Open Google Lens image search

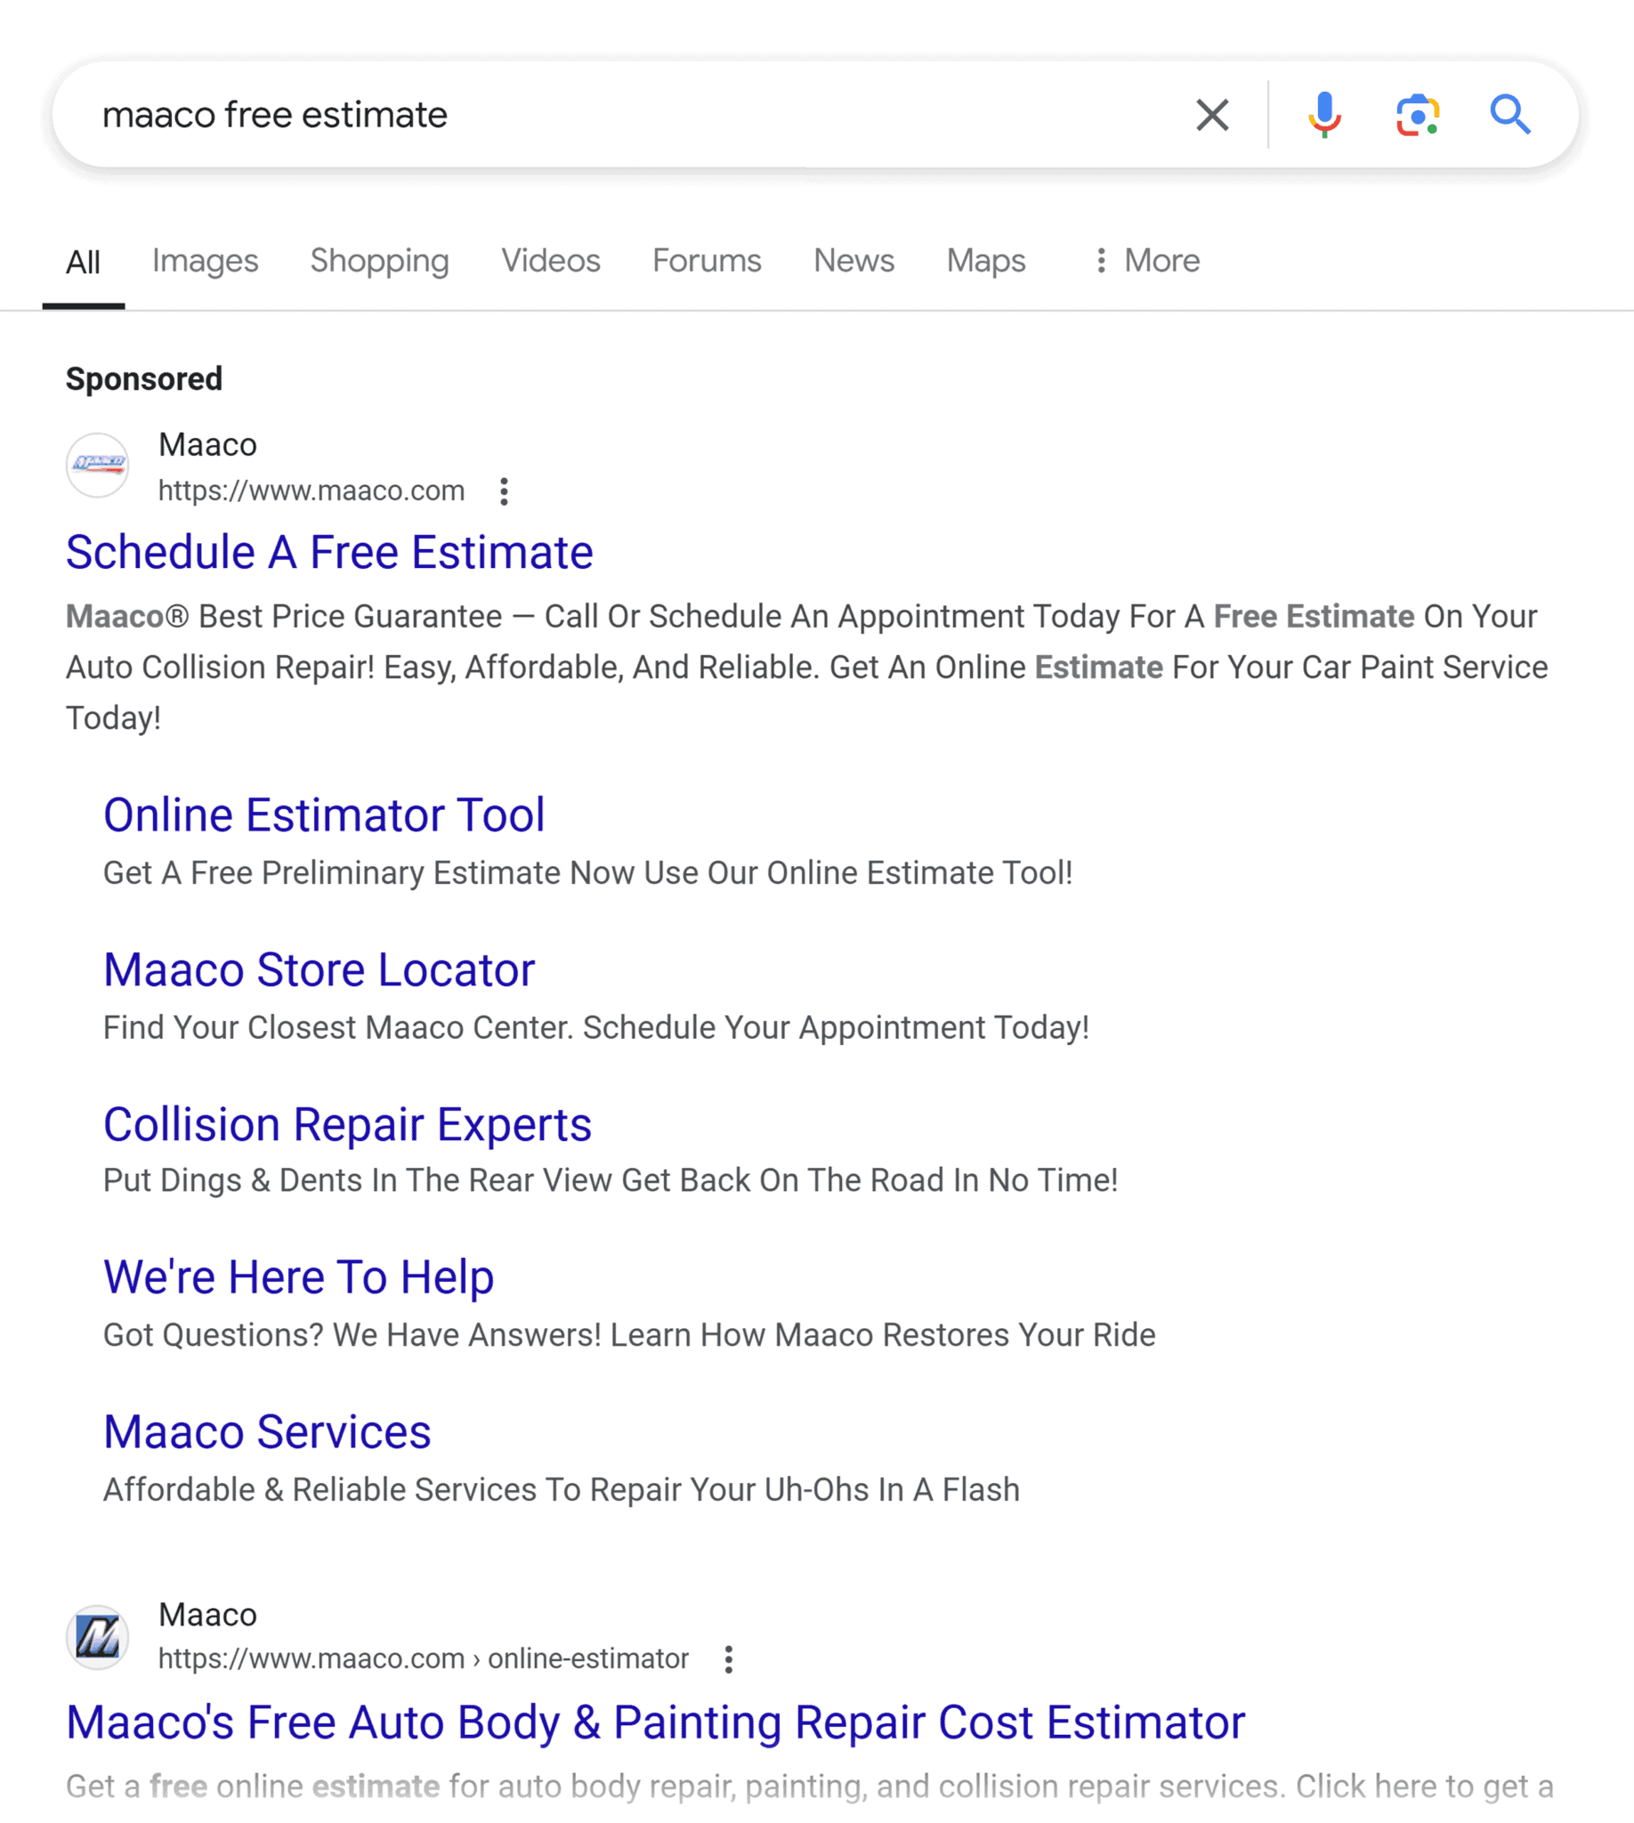coord(1417,114)
